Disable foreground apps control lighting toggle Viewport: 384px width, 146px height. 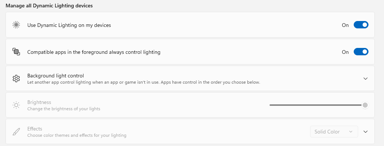tap(361, 52)
